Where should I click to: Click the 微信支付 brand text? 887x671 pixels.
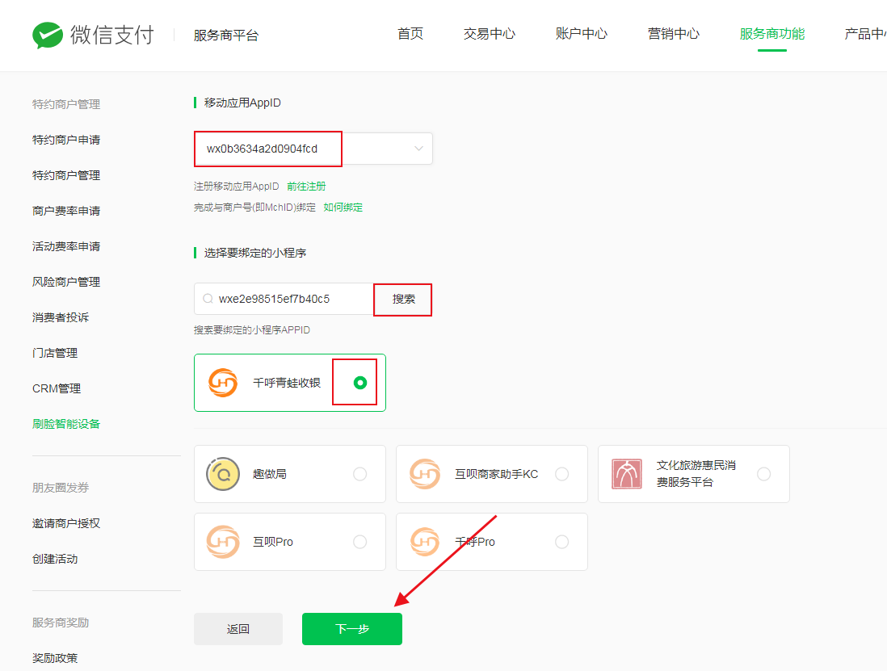pos(112,35)
